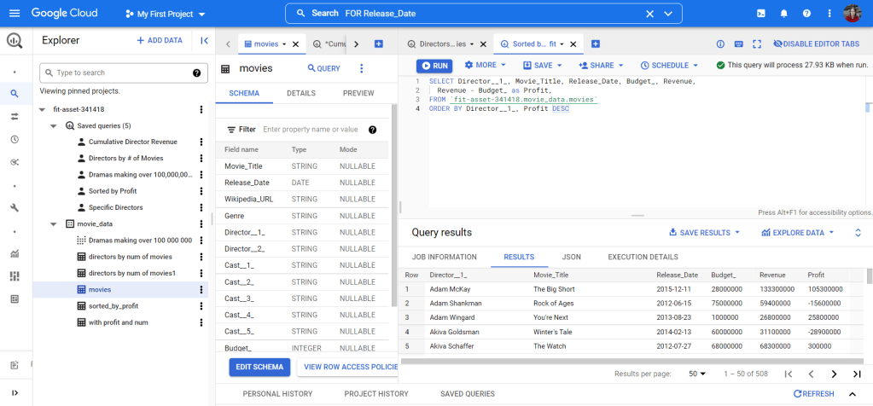Open more actions for movies table tab
The image size is (873, 406).
(x=361, y=69)
